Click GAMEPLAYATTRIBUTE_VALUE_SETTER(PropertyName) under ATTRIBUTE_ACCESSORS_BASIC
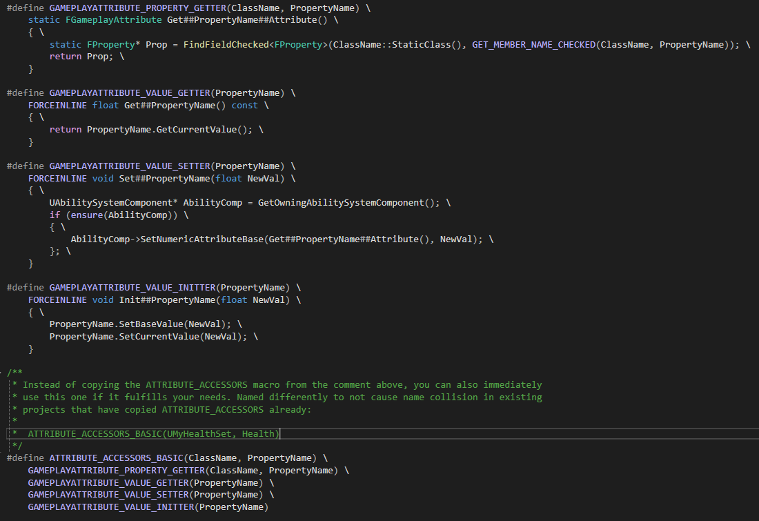Image resolution: width=759 pixels, height=521 pixels. point(146,495)
